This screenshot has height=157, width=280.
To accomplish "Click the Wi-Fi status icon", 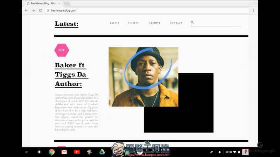I will click(234, 152).
